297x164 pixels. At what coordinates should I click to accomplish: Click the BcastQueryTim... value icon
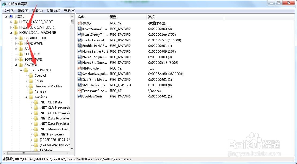[x=80, y=34]
